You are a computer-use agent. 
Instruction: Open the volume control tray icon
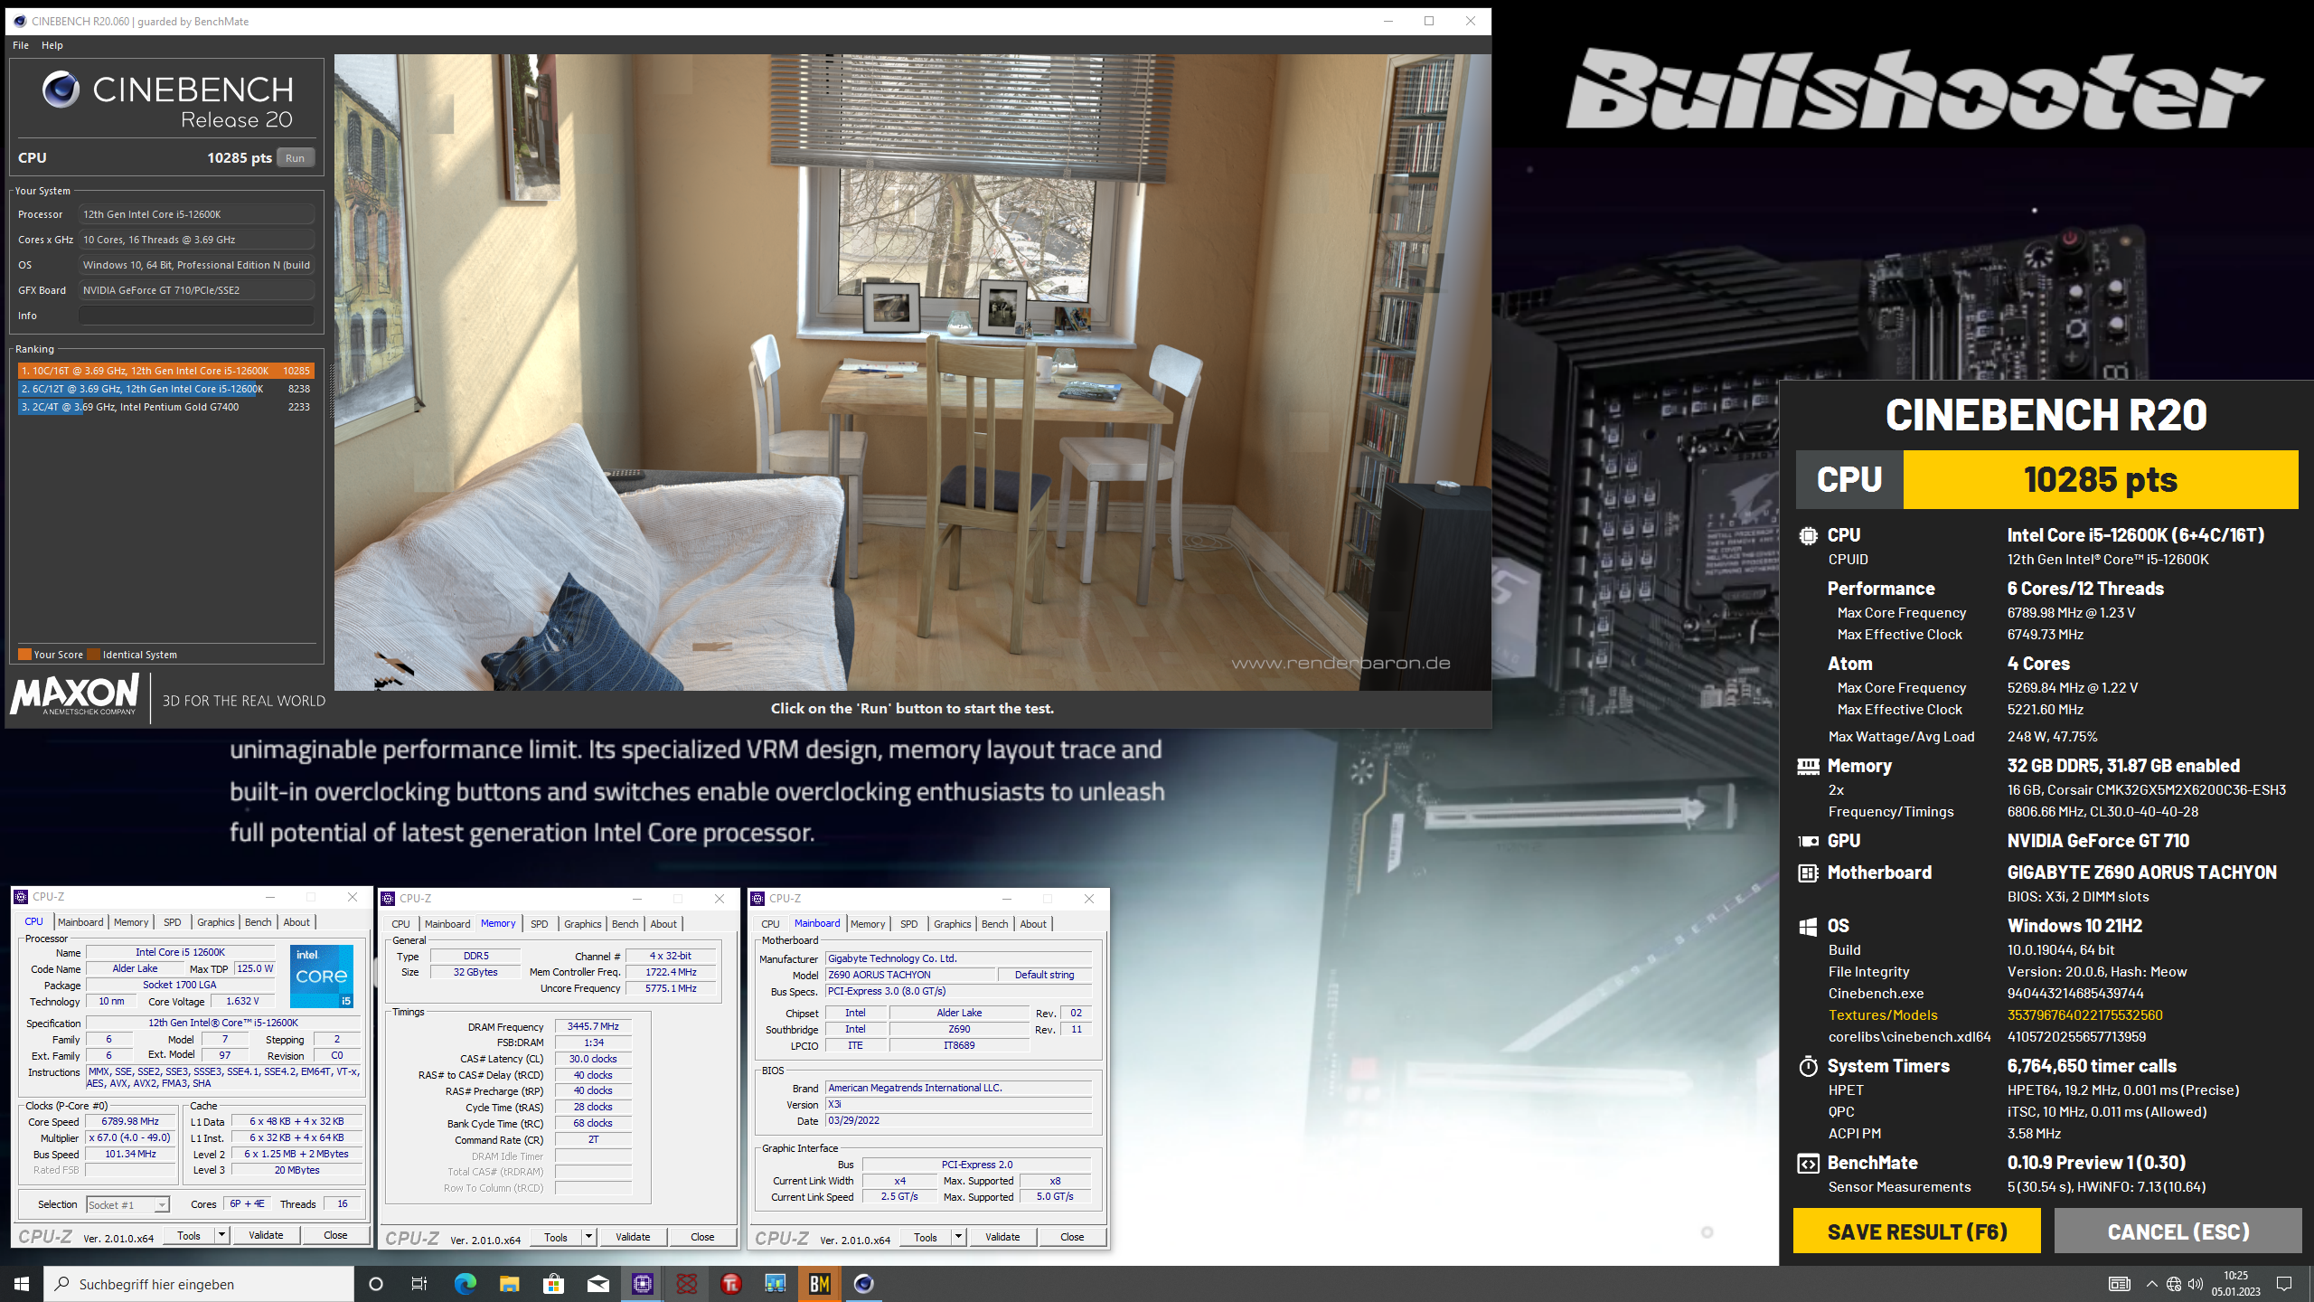(x=2195, y=1284)
